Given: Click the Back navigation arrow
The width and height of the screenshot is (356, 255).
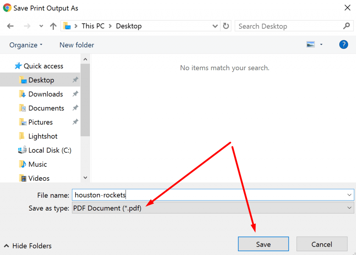Looking at the screenshot, I should (10, 26).
